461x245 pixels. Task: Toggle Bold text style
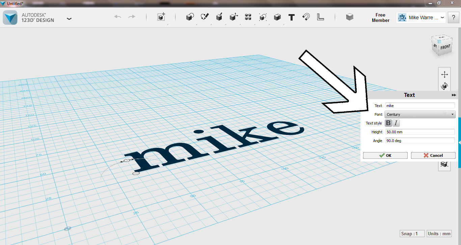[x=388, y=123]
